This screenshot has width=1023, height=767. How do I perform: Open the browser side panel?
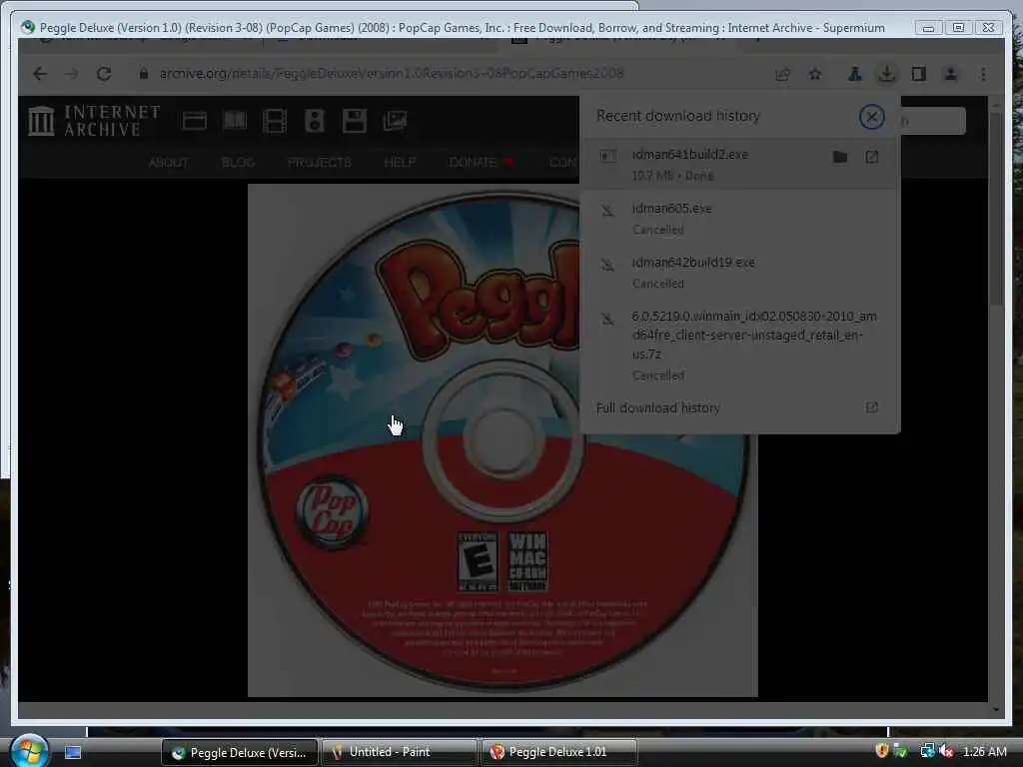click(x=919, y=74)
